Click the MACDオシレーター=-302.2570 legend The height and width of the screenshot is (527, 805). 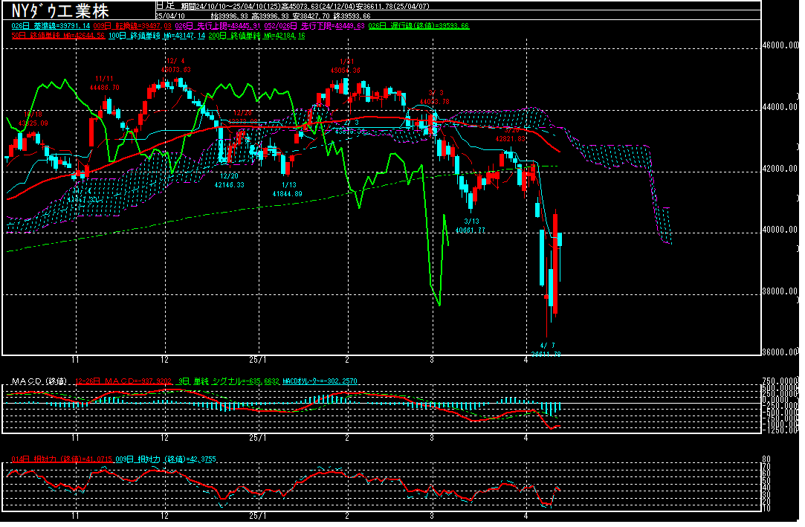point(320,381)
